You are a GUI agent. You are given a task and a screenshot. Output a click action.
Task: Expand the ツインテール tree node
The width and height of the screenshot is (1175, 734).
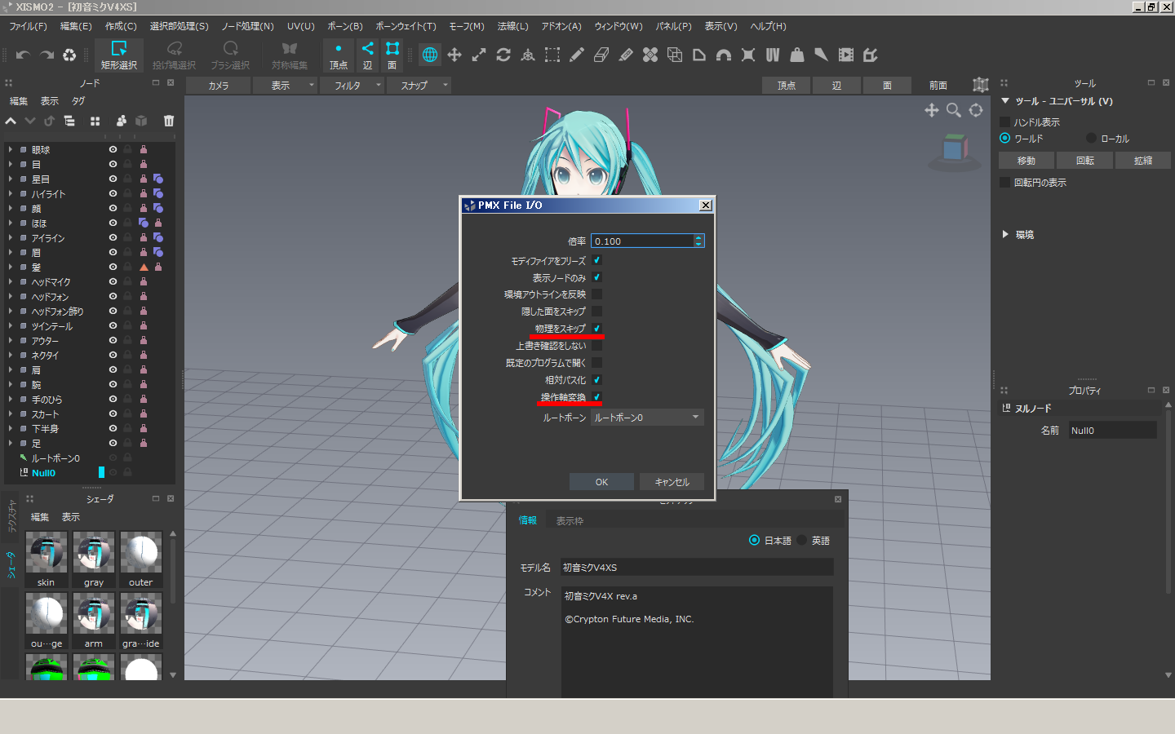10,326
